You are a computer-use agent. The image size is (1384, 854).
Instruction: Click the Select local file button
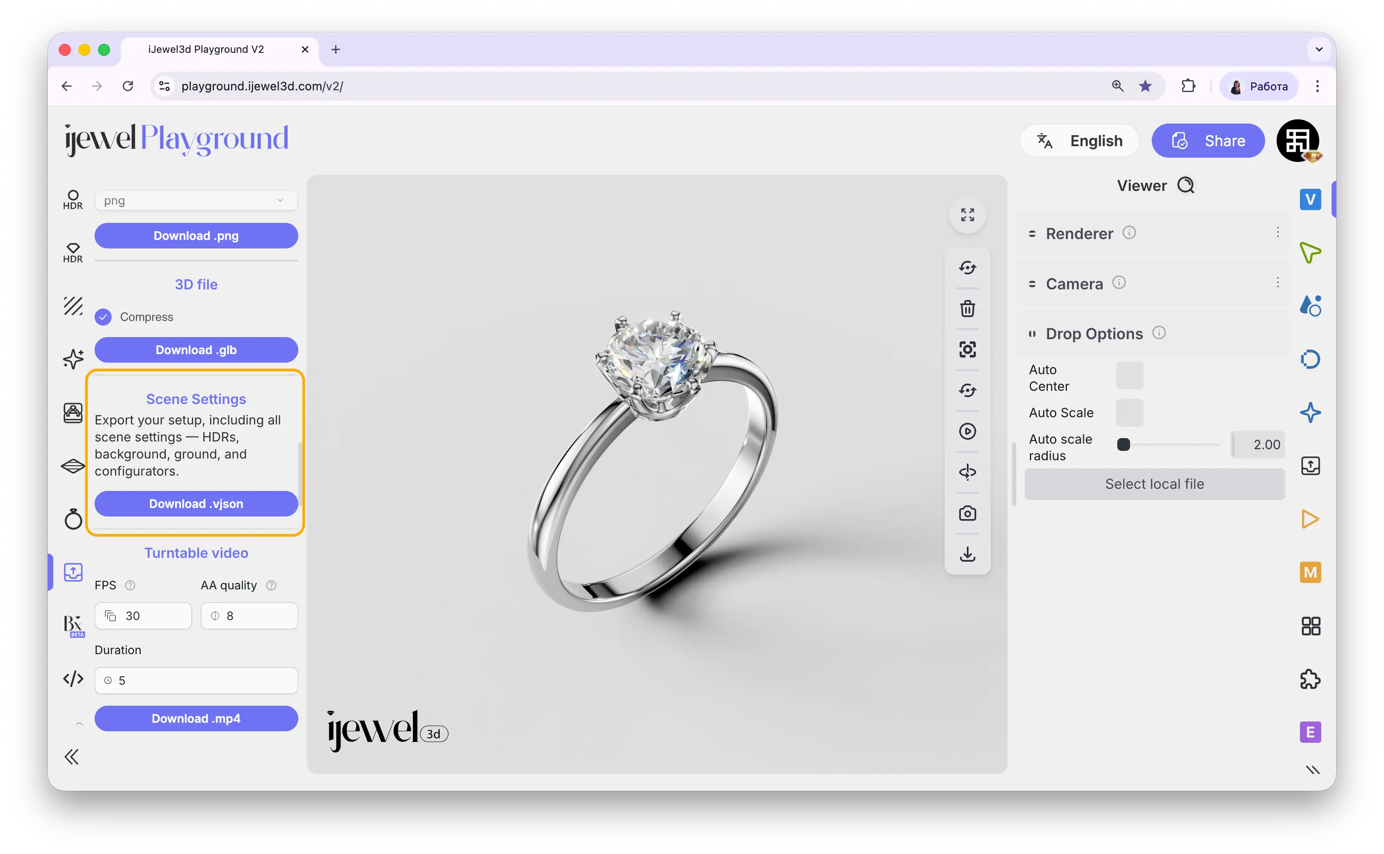(x=1154, y=484)
